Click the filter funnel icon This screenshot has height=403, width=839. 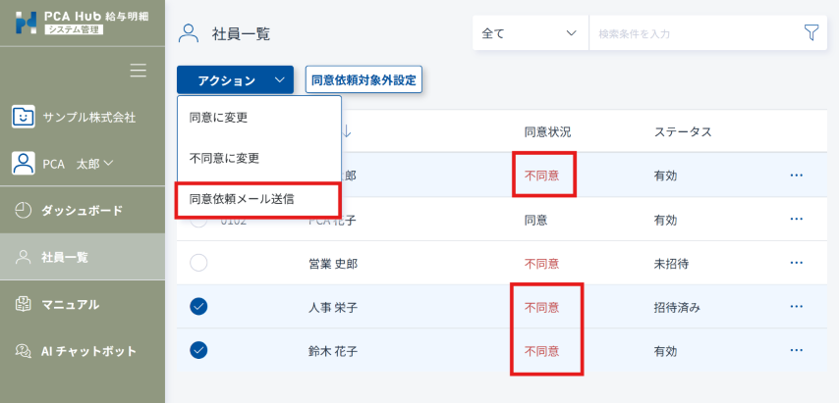coord(811,33)
